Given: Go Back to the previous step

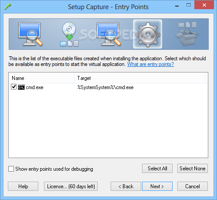Looking at the screenshot, I should pyautogui.click(x=126, y=186).
